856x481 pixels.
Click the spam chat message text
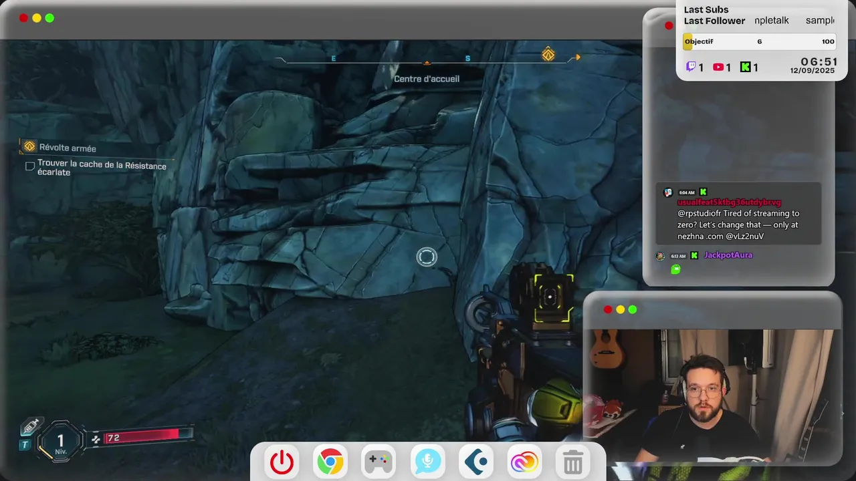coord(738,225)
